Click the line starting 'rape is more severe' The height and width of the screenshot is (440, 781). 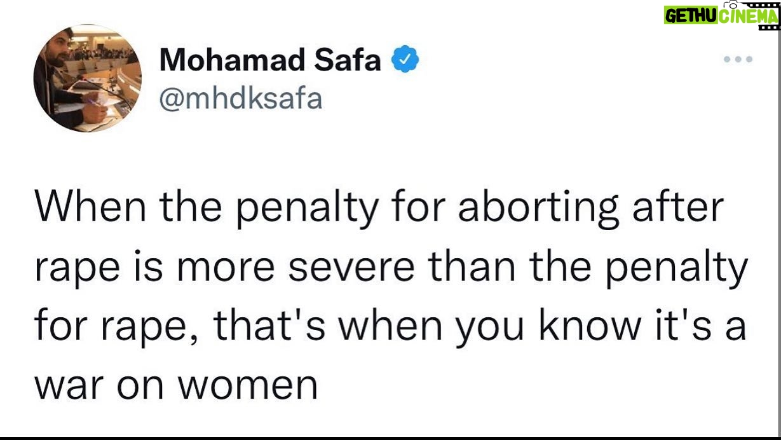(x=391, y=268)
